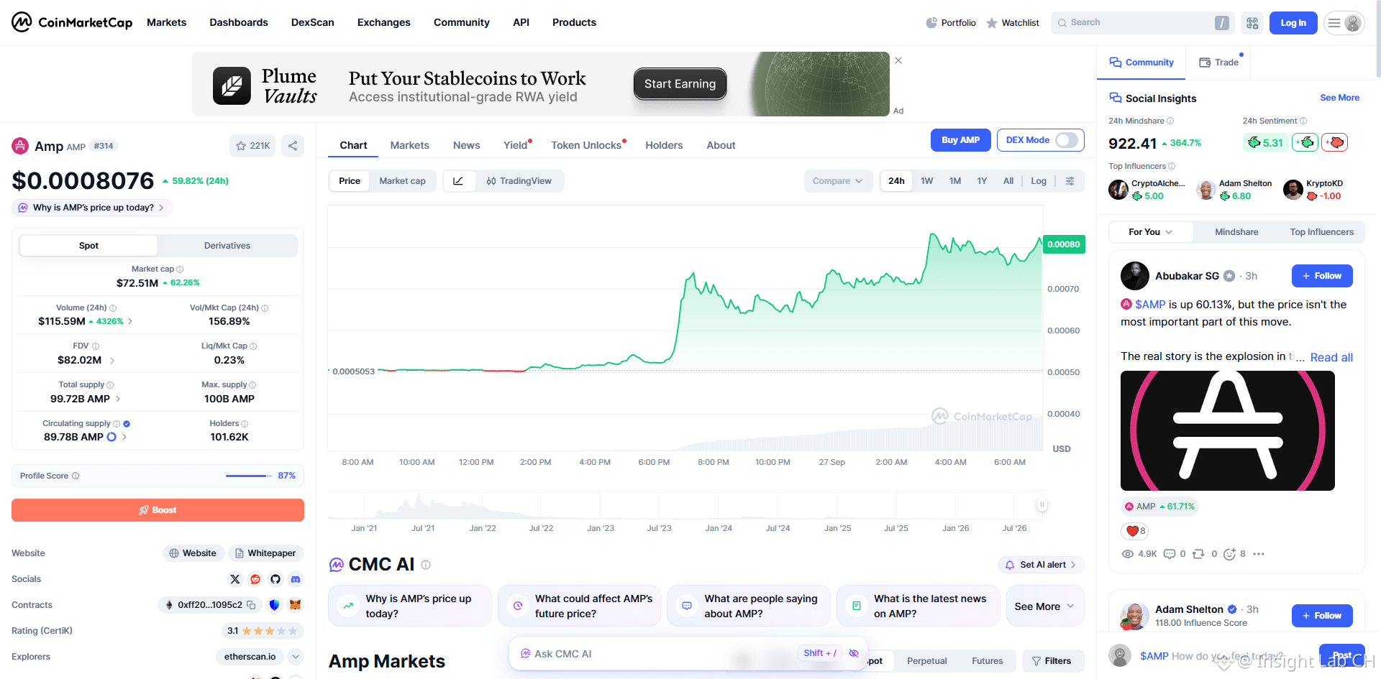Copy the contract address 0xff20...1095c2
1381x679 pixels.
[x=251, y=605]
